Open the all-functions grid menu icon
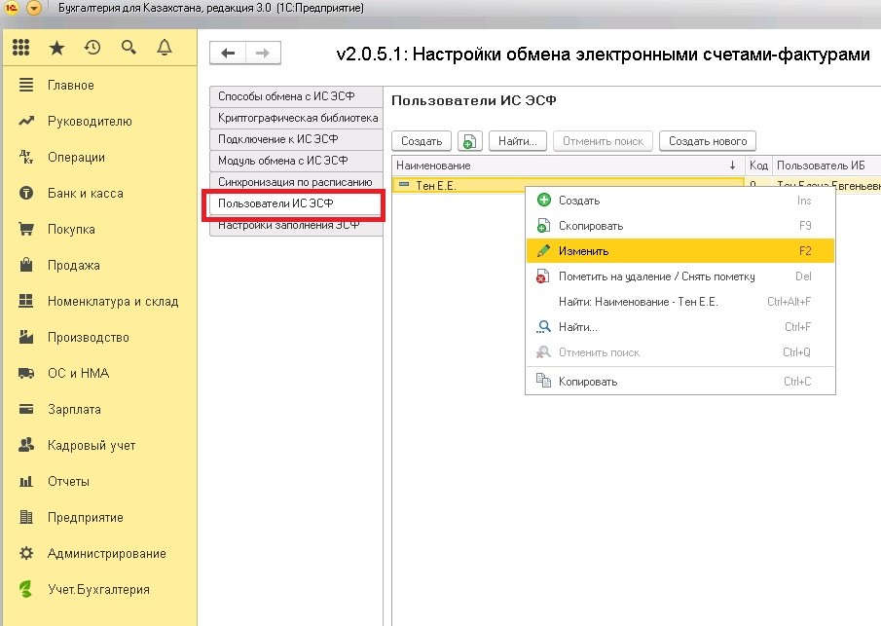Image resolution: width=881 pixels, height=626 pixels. pos(21,46)
